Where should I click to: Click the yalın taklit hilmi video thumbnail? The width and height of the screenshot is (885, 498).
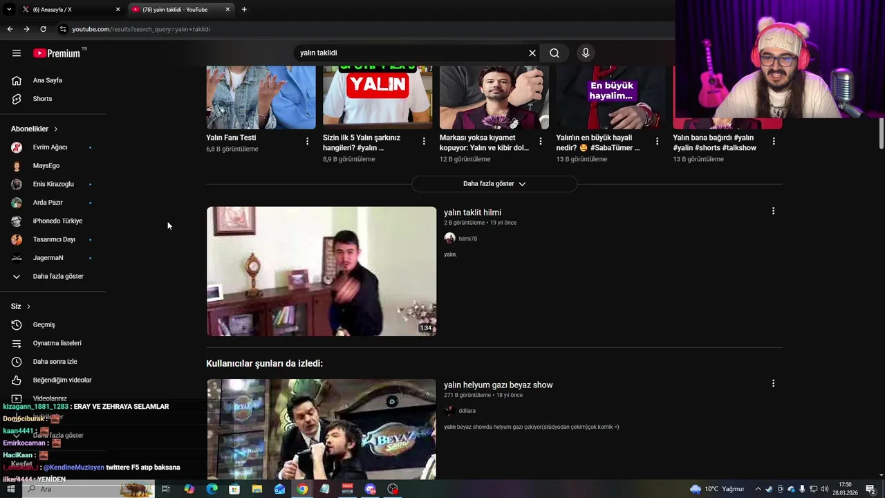(x=322, y=271)
